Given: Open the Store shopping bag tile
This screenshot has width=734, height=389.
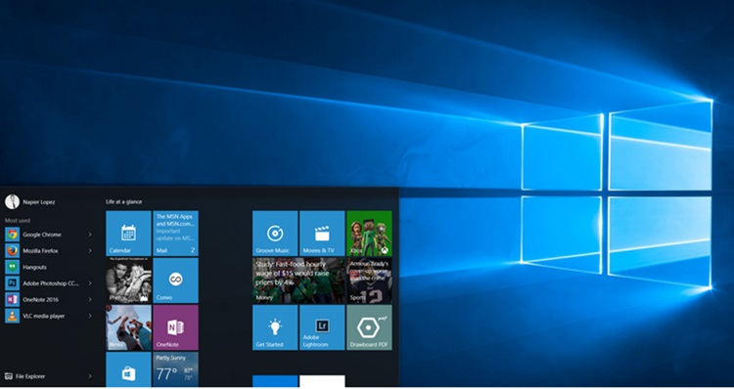Looking at the screenshot, I should pyautogui.click(x=128, y=369).
